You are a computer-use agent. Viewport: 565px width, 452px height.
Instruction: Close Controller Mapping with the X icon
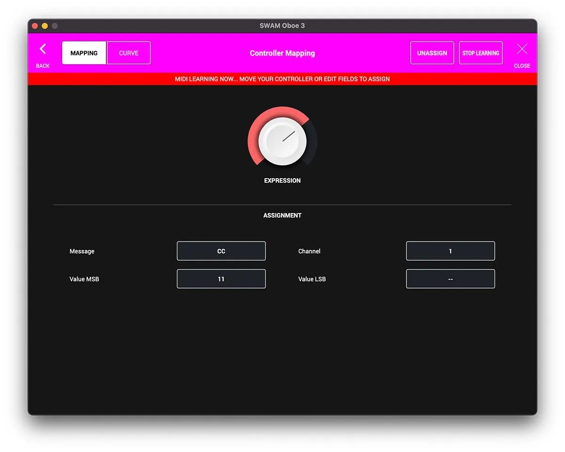tap(522, 49)
